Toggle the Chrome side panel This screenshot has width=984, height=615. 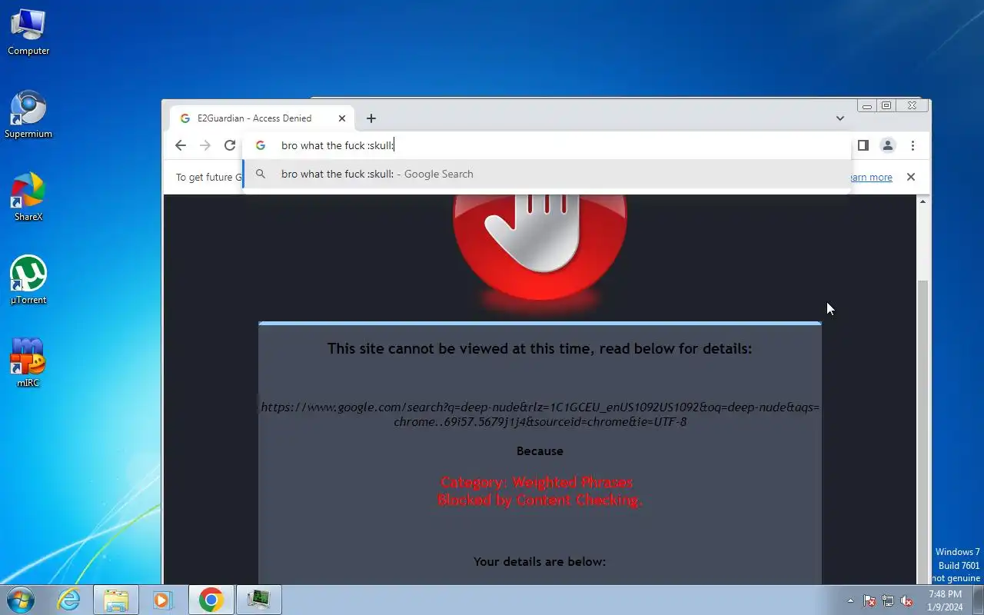click(863, 145)
